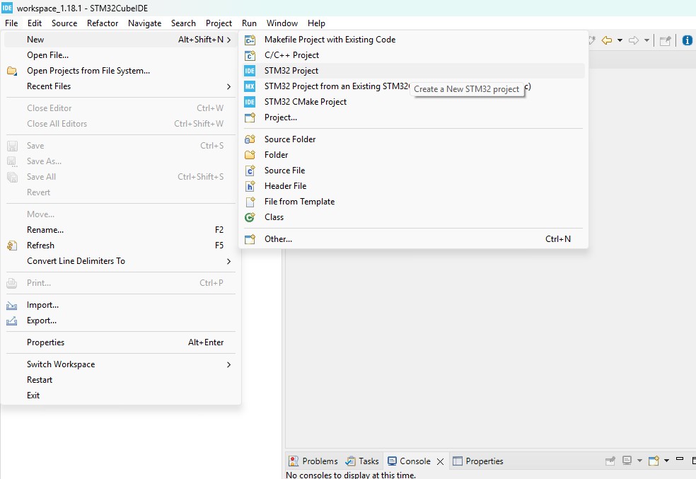
Task: Switch to the Tasks tab
Action: pyautogui.click(x=362, y=461)
